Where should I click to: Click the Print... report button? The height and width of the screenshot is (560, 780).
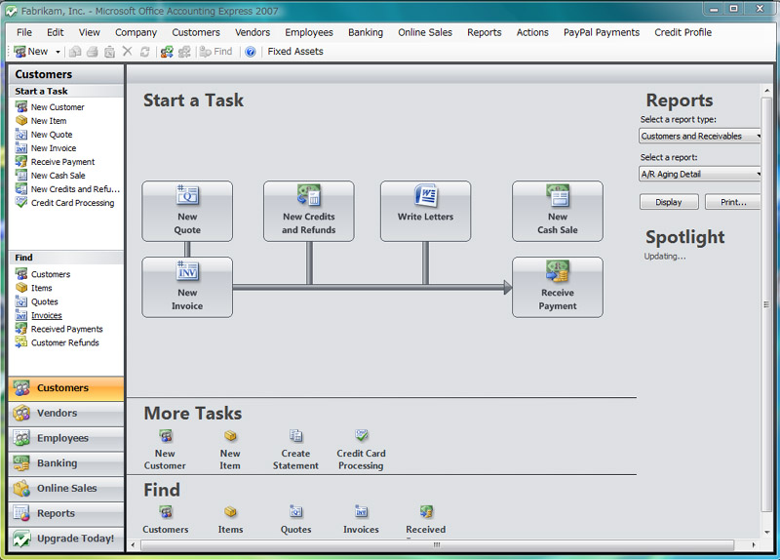[x=733, y=202]
